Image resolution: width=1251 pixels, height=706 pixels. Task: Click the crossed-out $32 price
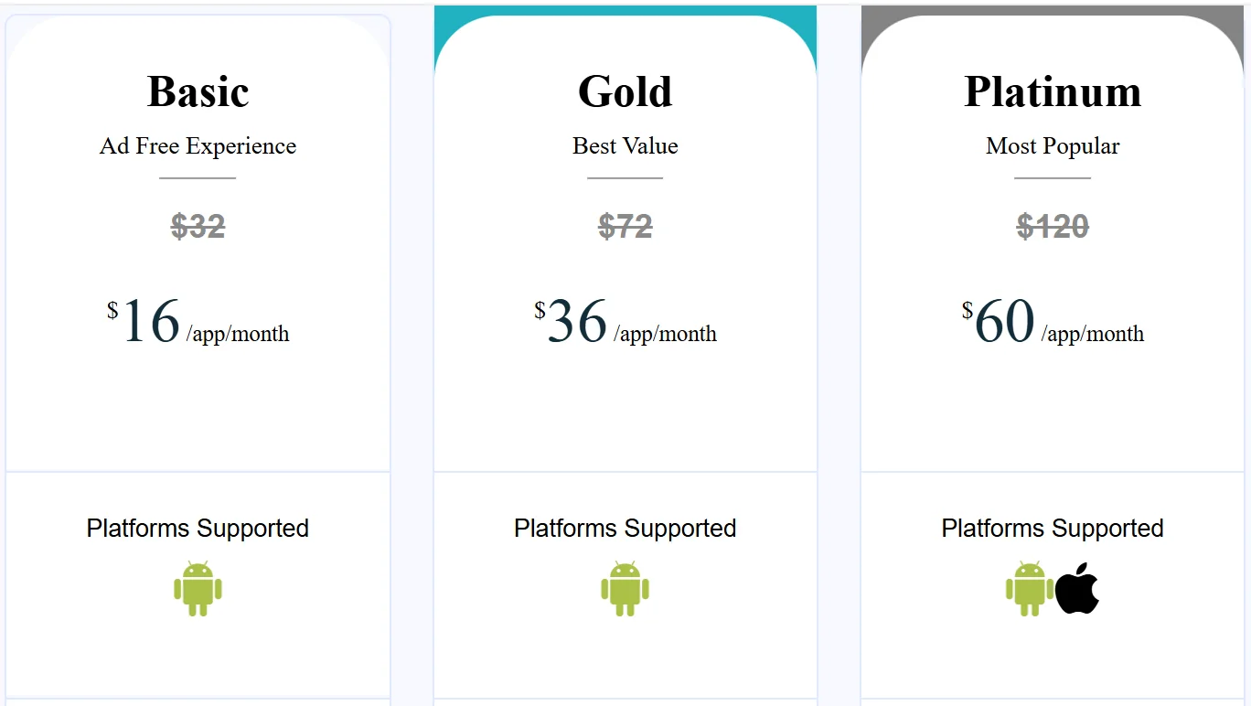coord(198,226)
